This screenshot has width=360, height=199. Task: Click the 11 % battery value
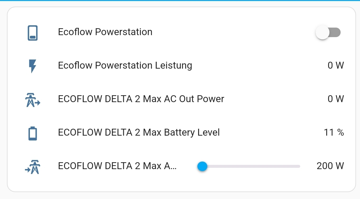(334, 132)
